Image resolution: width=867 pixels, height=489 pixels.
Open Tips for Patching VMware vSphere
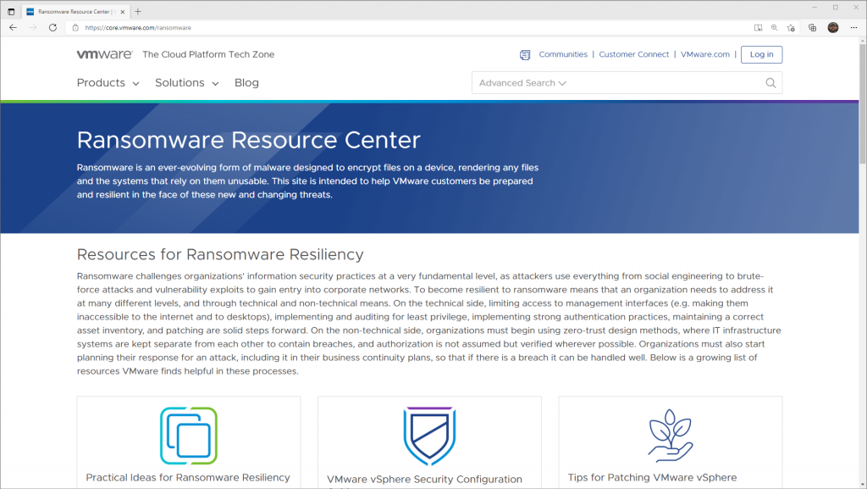[652, 477]
